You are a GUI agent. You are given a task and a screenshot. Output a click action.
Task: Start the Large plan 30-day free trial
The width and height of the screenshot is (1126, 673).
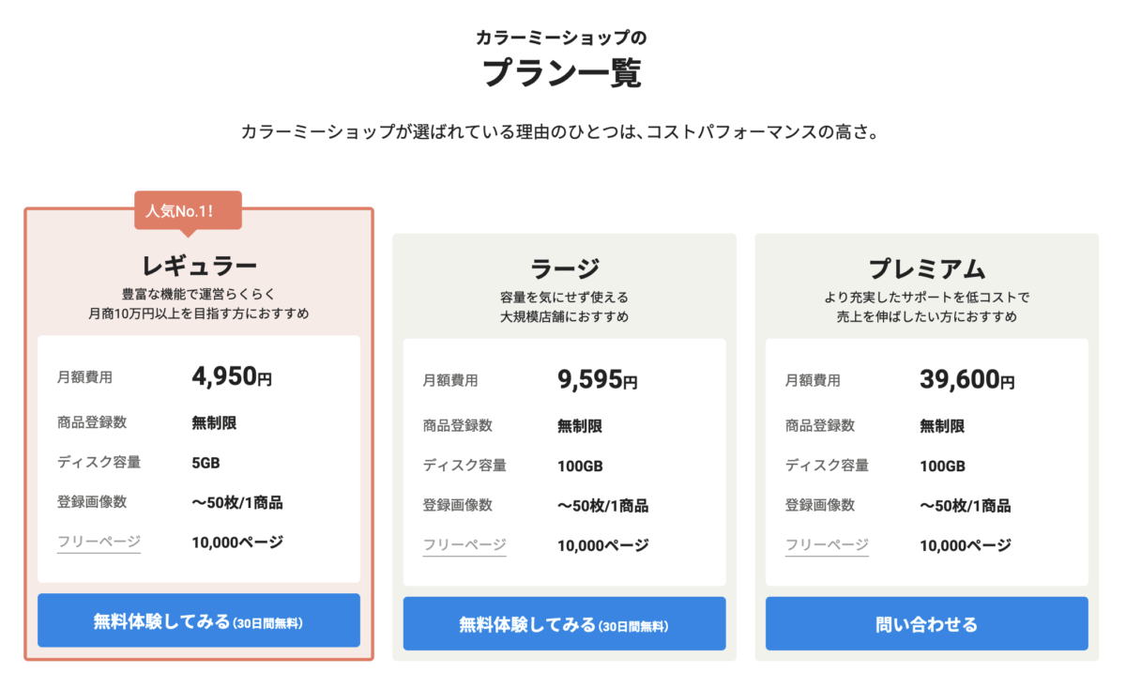coord(564,624)
